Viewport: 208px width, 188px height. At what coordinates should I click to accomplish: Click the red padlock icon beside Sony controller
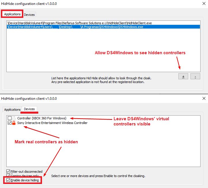pos(14,123)
